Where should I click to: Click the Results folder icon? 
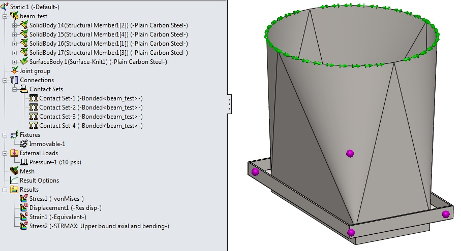(x=14, y=190)
